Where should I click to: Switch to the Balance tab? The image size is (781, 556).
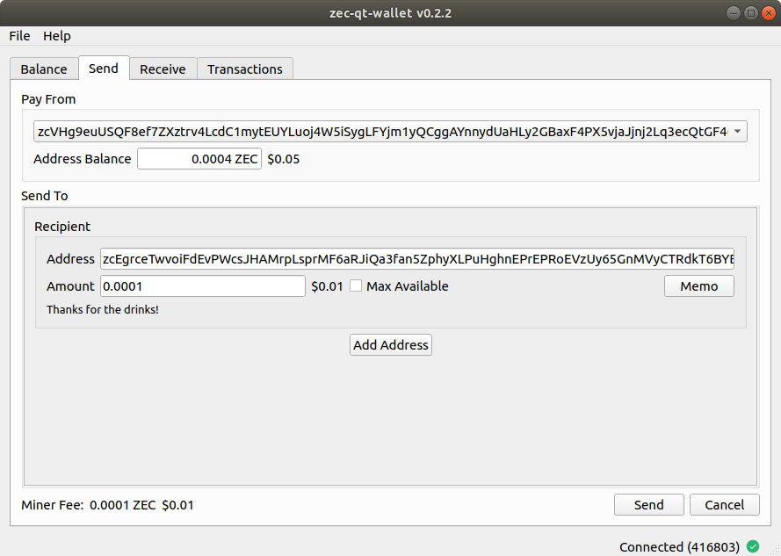44,69
